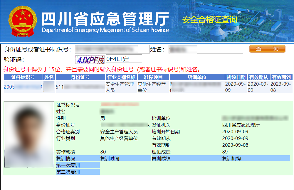Click the 有效期从 column header
The image size is (294, 190).
[x=259, y=77]
